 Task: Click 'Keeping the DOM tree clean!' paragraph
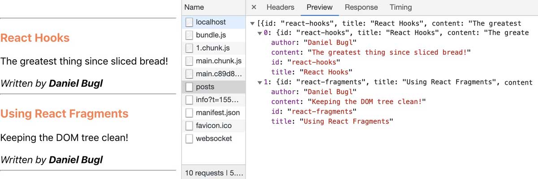pos(65,137)
